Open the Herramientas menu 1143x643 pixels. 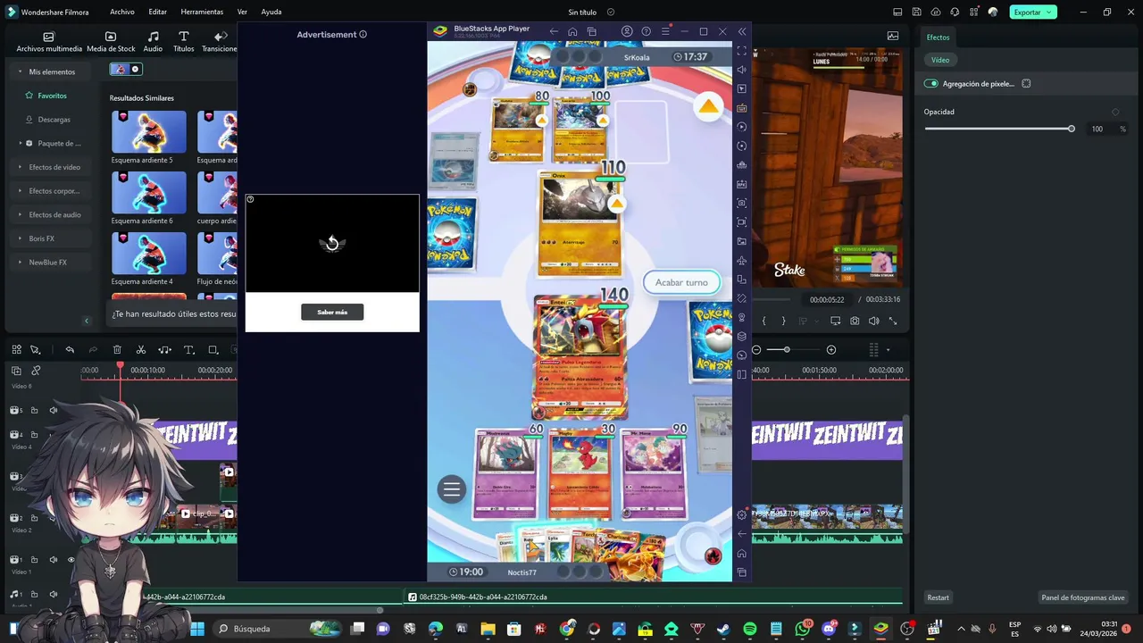point(202,12)
